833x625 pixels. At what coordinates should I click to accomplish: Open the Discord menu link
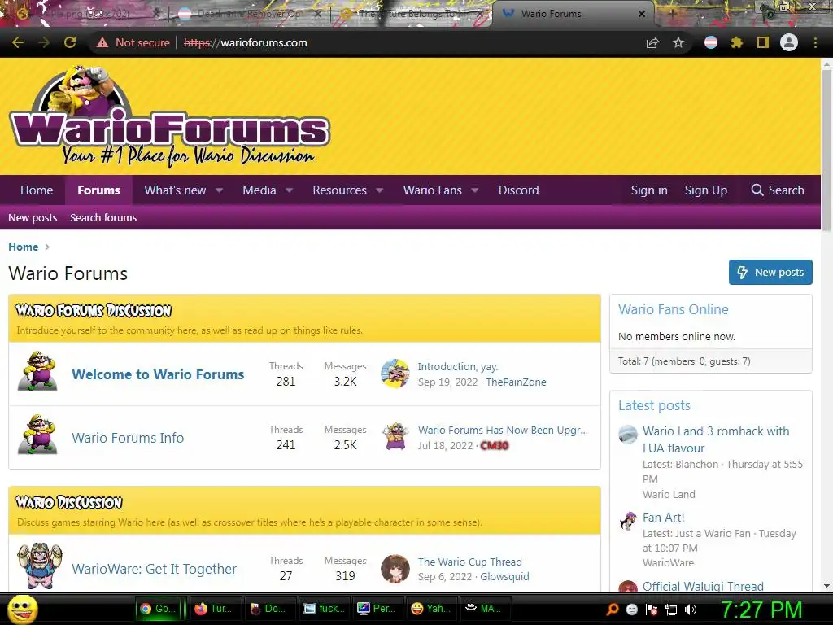(x=518, y=190)
